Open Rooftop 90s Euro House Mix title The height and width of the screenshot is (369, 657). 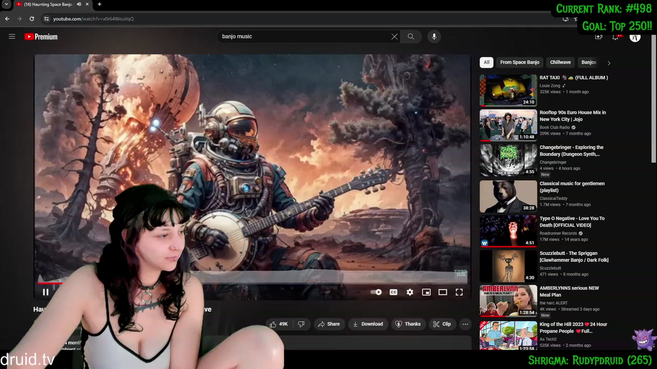click(572, 116)
